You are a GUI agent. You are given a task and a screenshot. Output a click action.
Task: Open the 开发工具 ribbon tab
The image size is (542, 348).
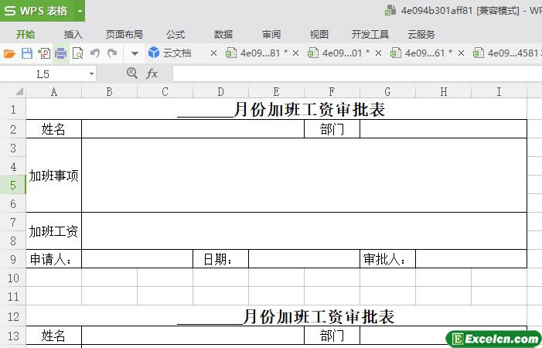pos(370,35)
